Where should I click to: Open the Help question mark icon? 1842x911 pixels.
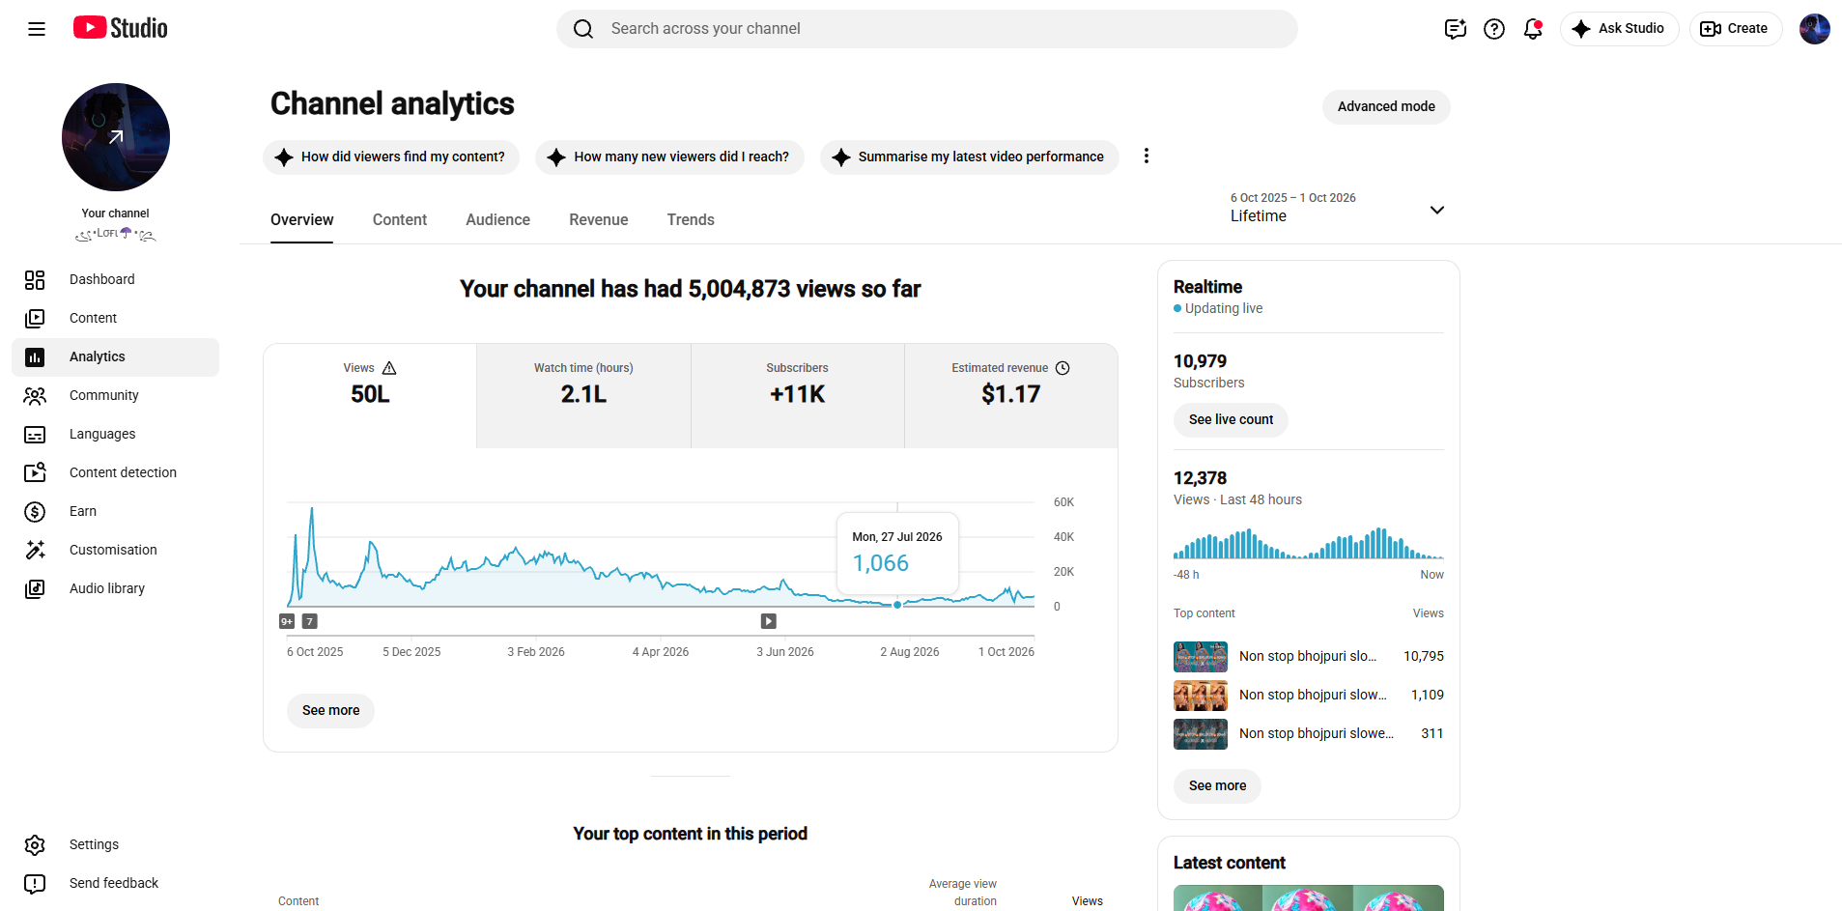coord(1494,29)
